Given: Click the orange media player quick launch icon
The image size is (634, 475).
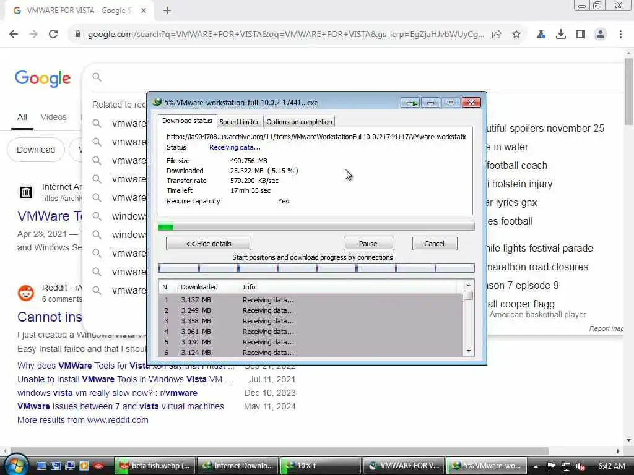Looking at the screenshot, I should coord(84,466).
